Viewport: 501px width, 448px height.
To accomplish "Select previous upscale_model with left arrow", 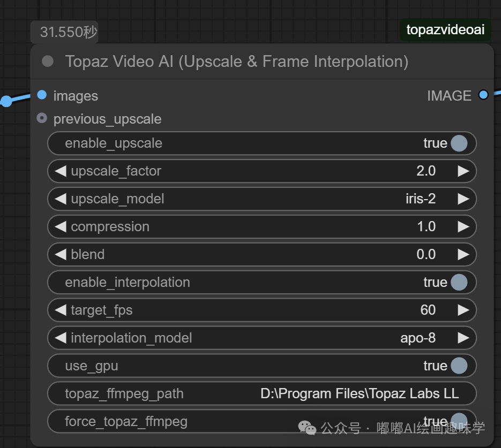I will coord(61,199).
